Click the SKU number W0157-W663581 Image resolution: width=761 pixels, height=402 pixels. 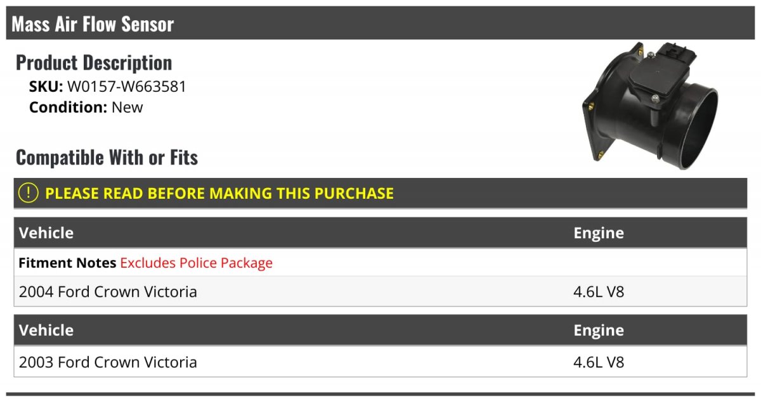(127, 87)
